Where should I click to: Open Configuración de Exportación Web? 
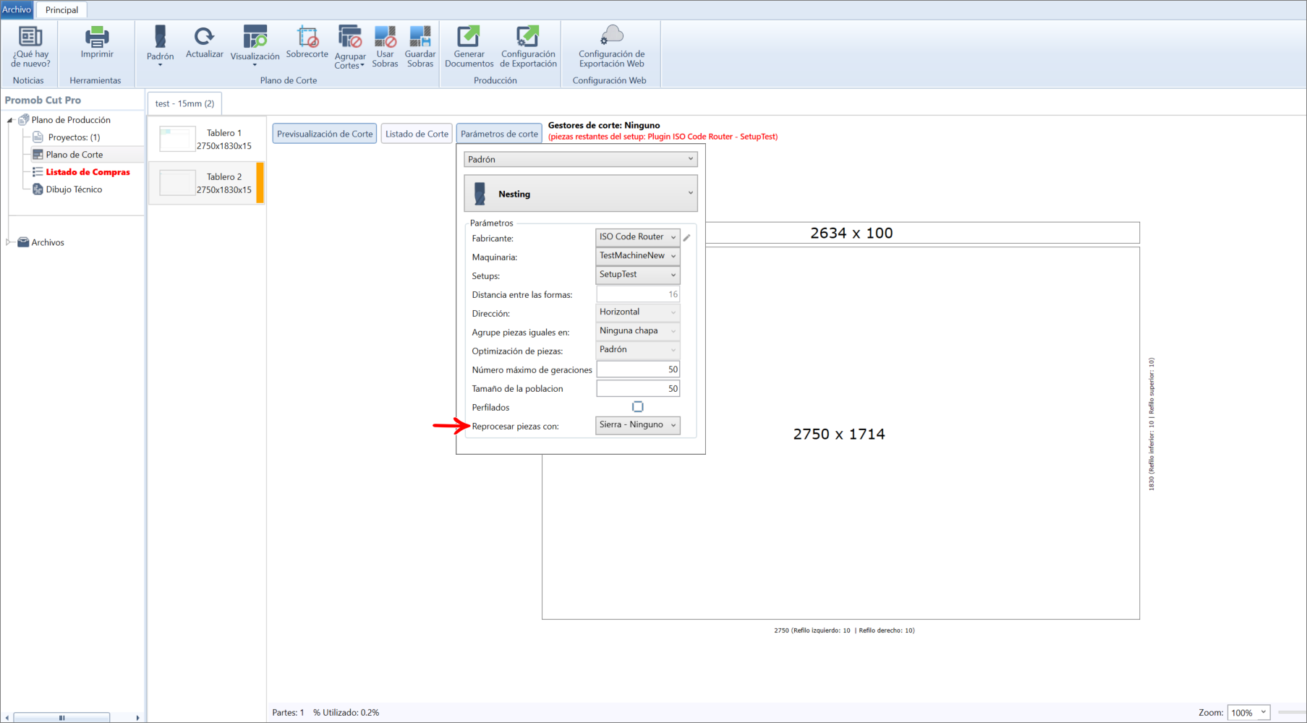(x=612, y=47)
